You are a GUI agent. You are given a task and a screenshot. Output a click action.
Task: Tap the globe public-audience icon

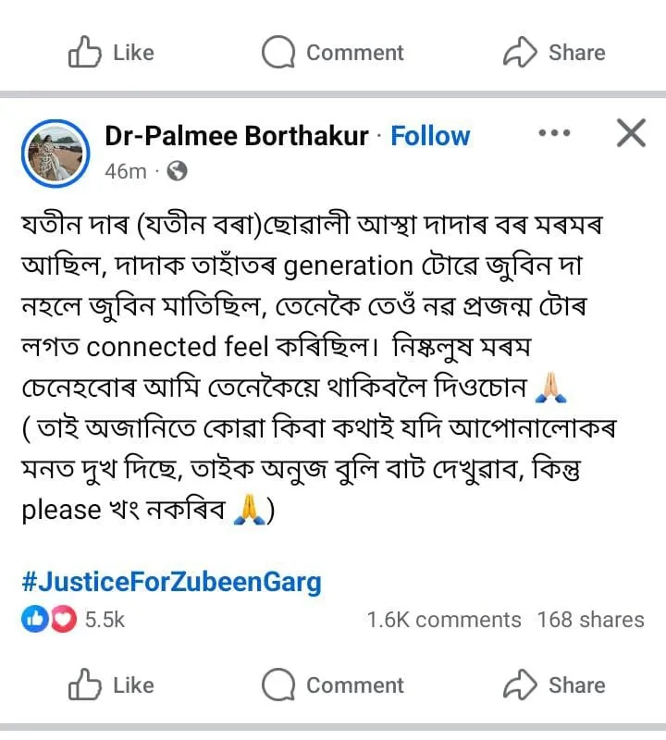tap(179, 171)
